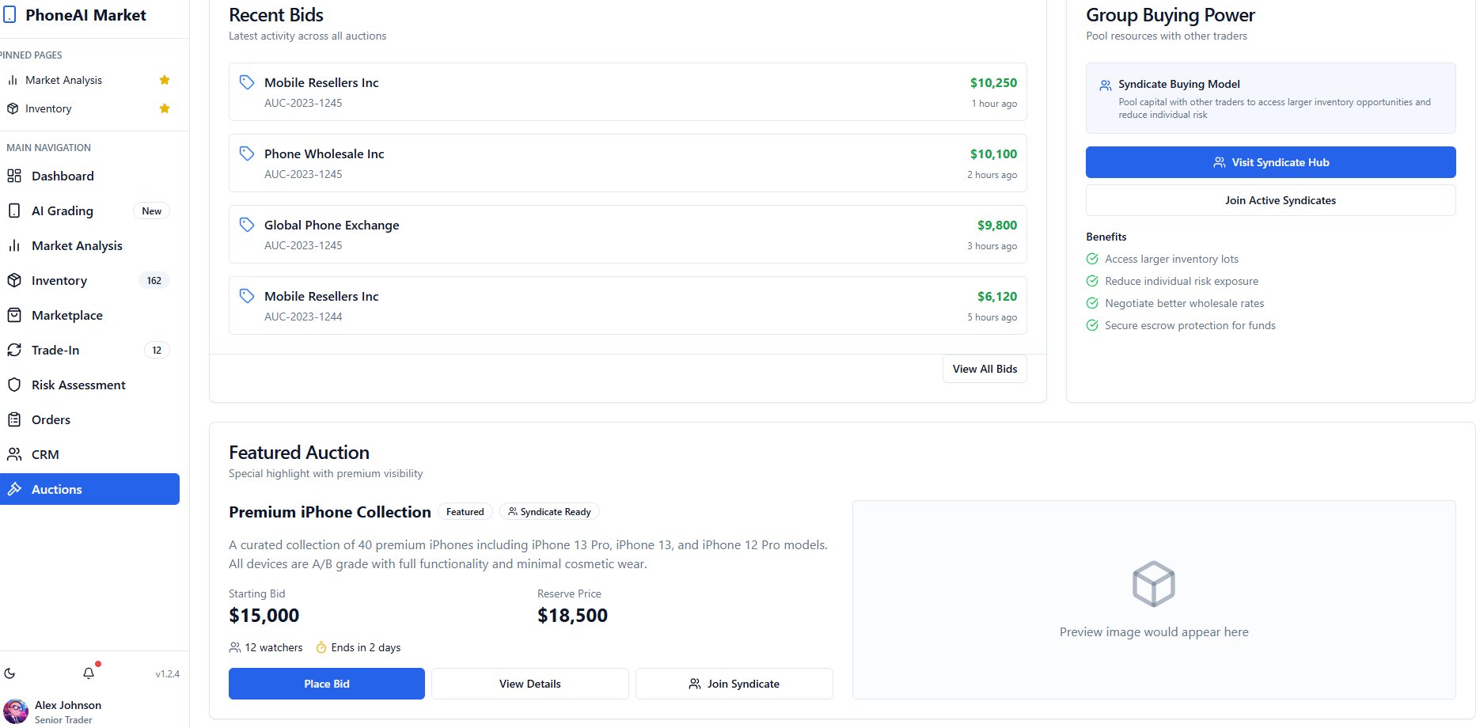1476x728 pixels.
Task: Click the $10,250 bid amount
Action: 993,82
